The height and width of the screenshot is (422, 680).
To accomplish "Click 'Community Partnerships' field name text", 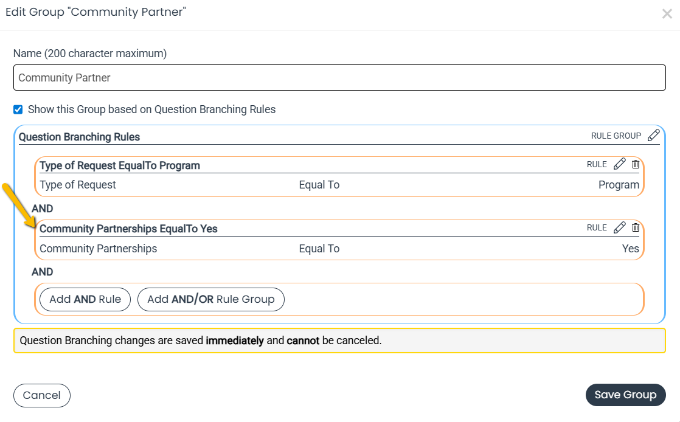I will coord(99,249).
